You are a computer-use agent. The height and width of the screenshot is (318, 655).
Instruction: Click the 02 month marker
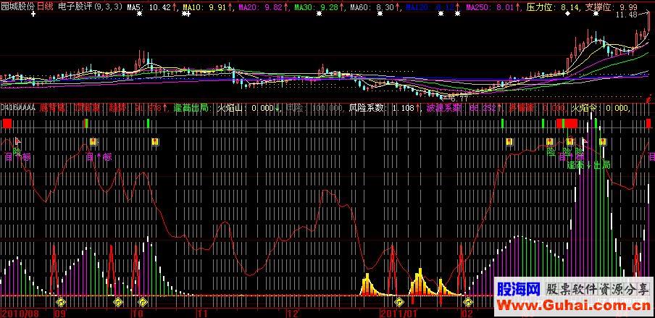pyautogui.click(x=467, y=314)
